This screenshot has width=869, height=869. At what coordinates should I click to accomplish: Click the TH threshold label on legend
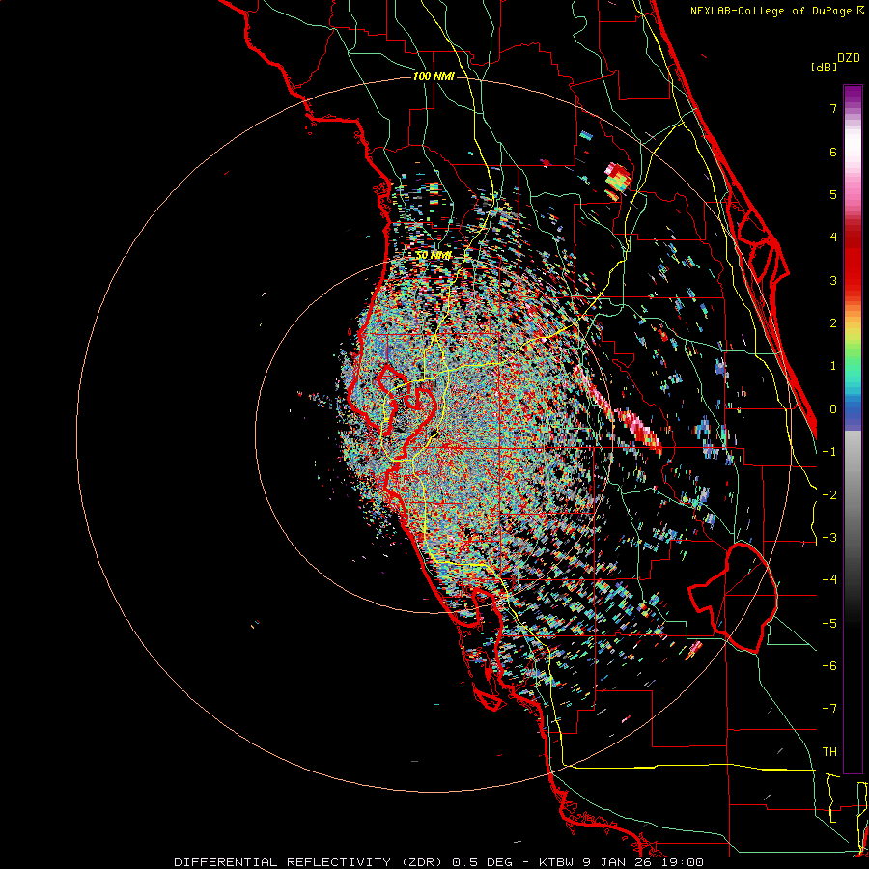click(x=829, y=752)
